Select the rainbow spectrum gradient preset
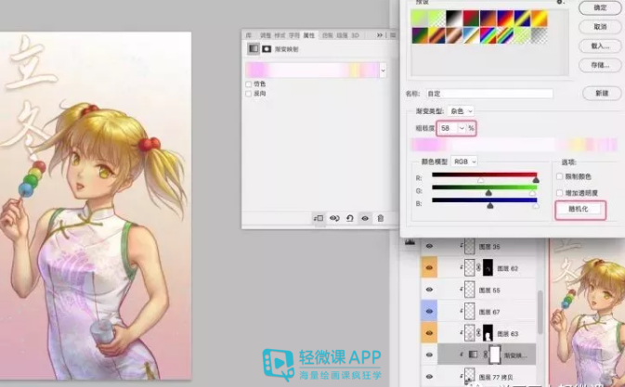 click(488, 35)
